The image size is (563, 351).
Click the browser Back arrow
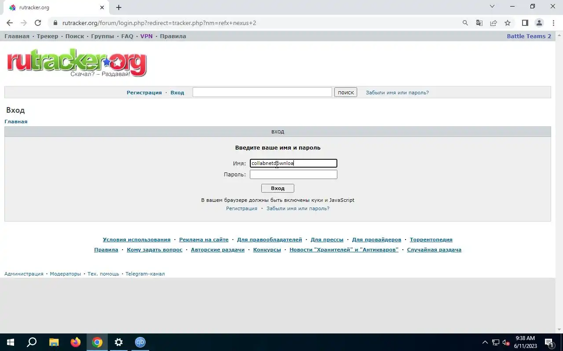coord(10,23)
